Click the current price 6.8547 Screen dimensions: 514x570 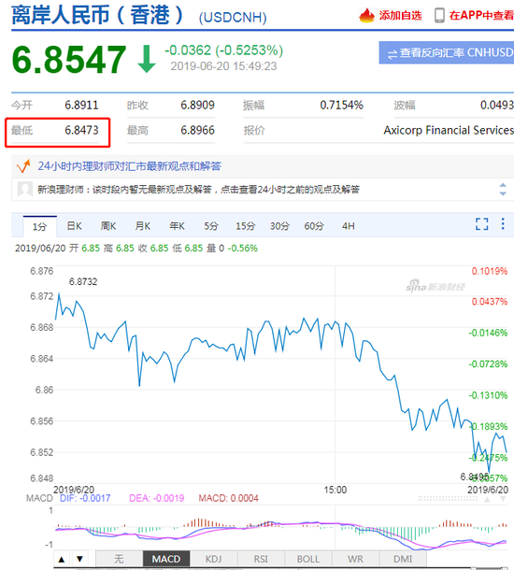(69, 59)
